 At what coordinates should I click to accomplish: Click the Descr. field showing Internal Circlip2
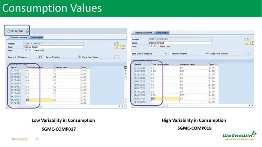coord(180,43)
